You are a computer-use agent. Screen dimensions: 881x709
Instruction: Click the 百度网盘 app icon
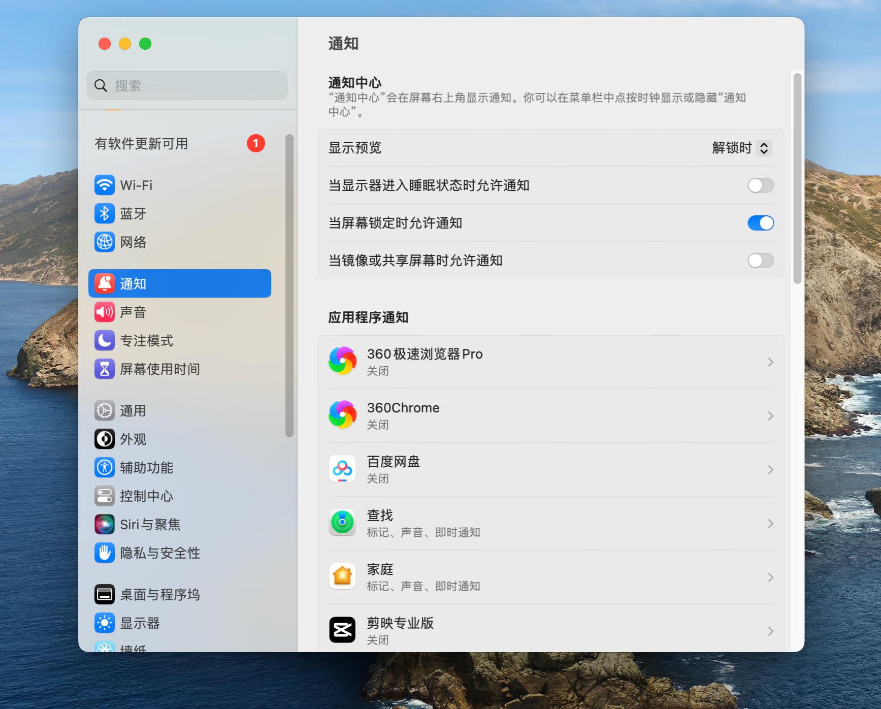(x=342, y=469)
